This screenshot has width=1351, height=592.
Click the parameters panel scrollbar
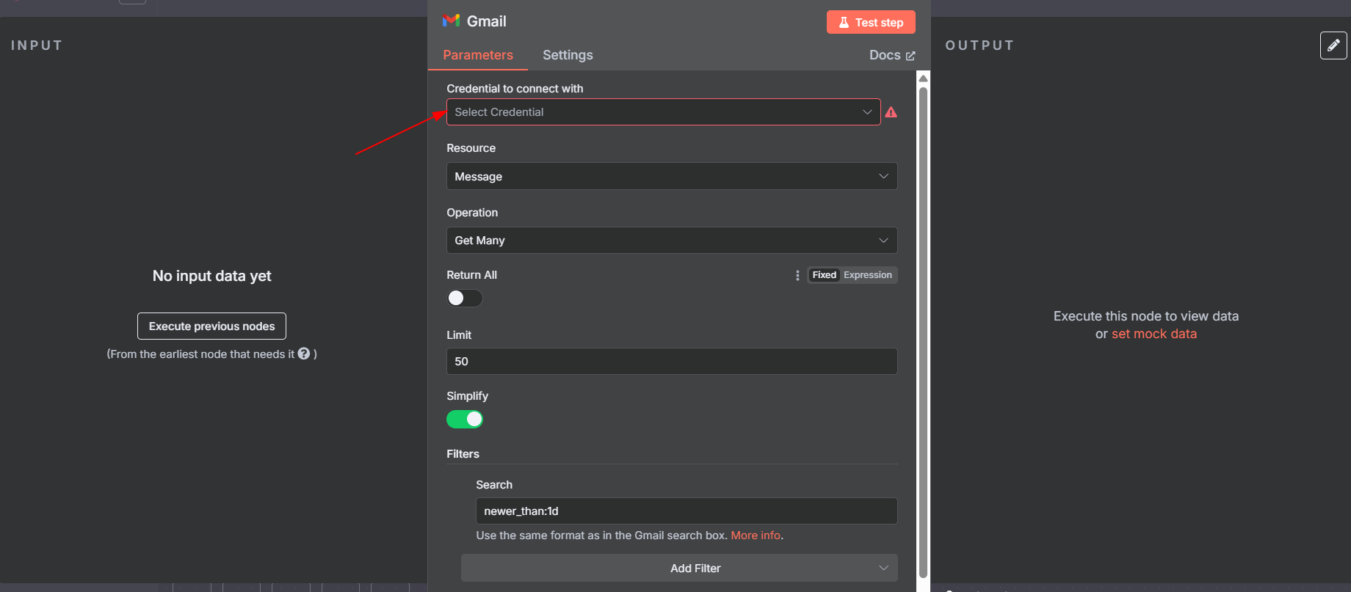coord(924,334)
